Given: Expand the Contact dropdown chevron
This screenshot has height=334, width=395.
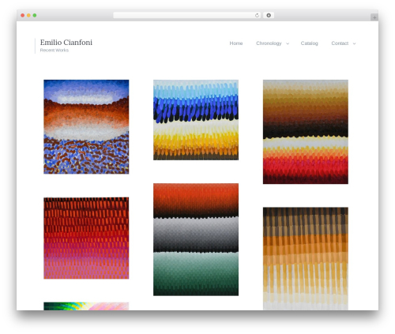Looking at the screenshot, I should pyautogui.click(x=354, y=43).
